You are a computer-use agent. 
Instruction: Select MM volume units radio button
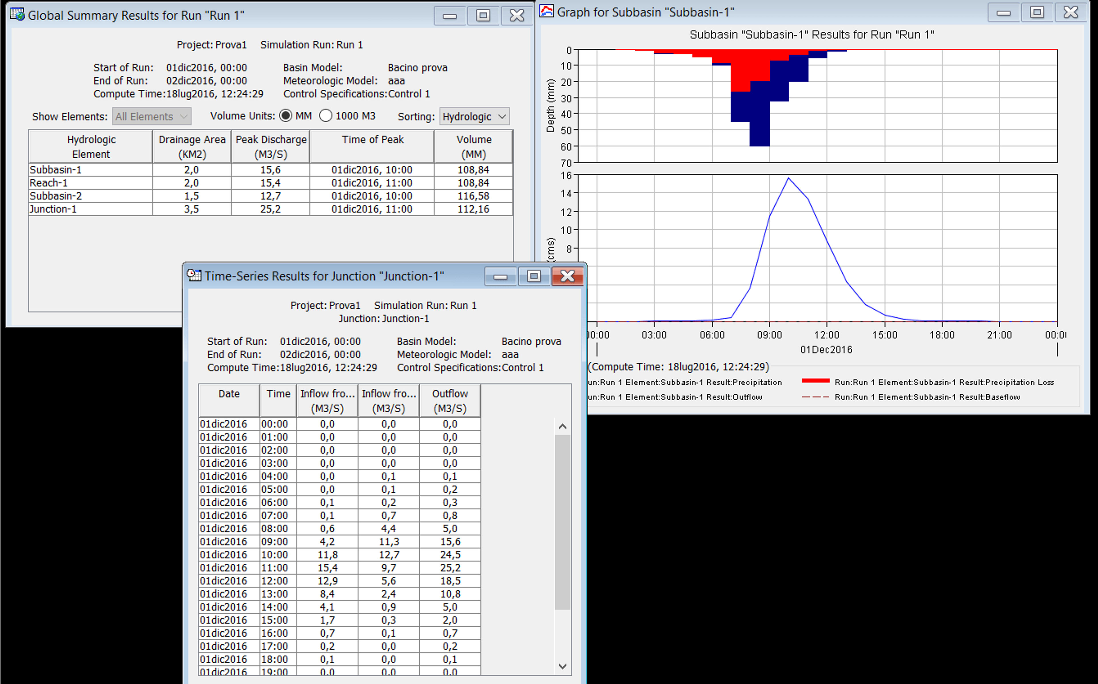pos(286,116)
